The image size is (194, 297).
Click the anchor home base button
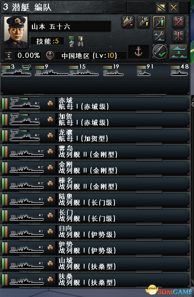click(x=139, y=52)
